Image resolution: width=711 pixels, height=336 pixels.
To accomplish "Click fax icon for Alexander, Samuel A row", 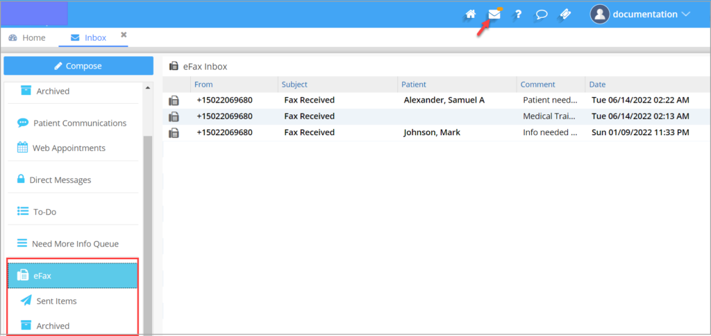I will click(x=174, y=100).
